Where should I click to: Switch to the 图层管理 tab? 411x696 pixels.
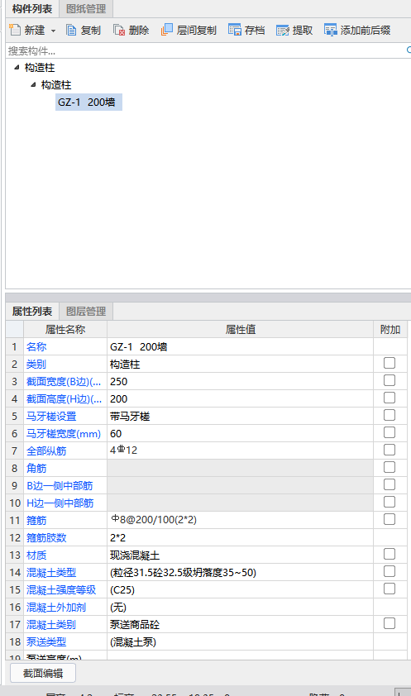click(x=86, y=311)
